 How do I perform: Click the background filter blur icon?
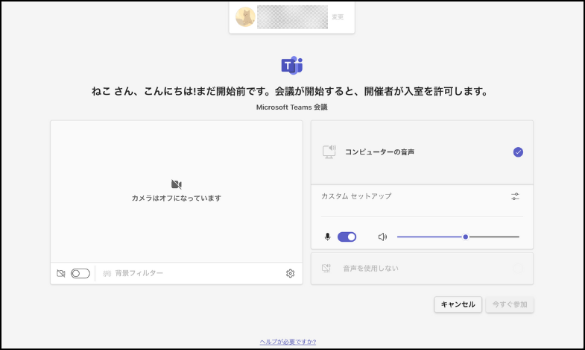[107, 273]
